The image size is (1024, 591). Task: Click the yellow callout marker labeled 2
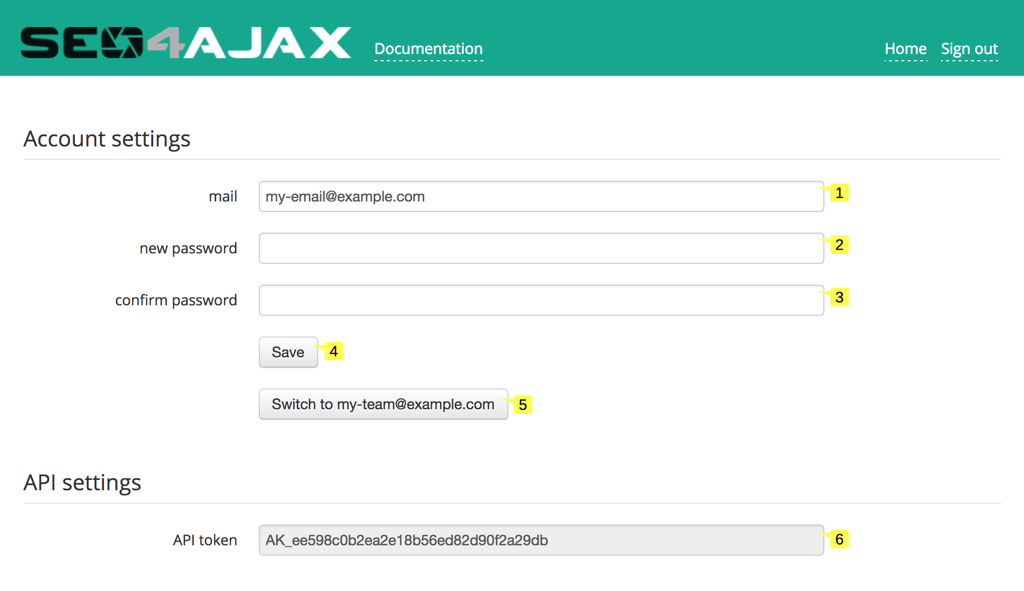[839, 245]
